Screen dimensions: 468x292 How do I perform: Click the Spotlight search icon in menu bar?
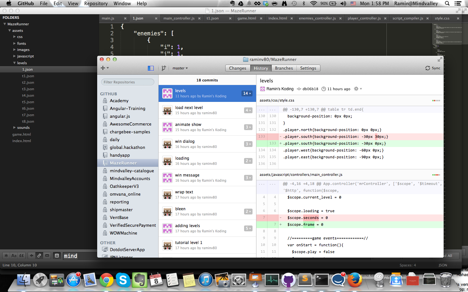pos(447,4)
